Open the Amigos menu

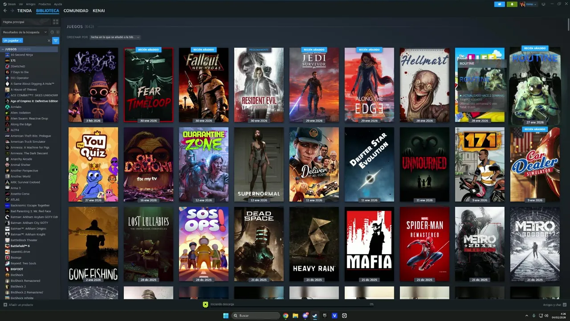31,4
